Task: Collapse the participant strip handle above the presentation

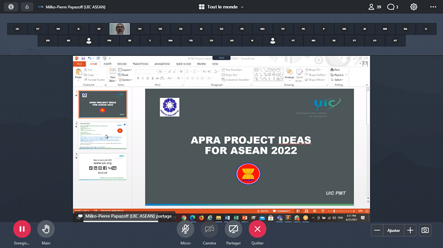Action: pyautogui.click(x=221, y=57)
